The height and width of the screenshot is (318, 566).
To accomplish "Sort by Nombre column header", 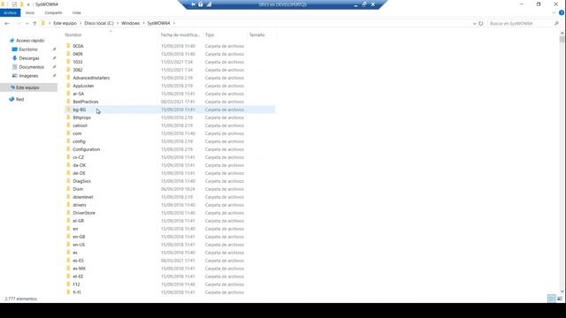I will tap(73, 35).
